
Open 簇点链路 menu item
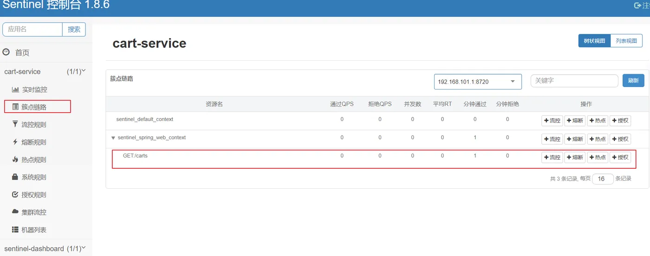coord(34,107)
